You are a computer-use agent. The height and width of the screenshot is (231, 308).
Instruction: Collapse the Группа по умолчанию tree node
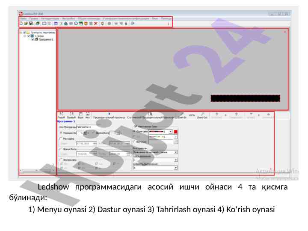click(21, 33)
